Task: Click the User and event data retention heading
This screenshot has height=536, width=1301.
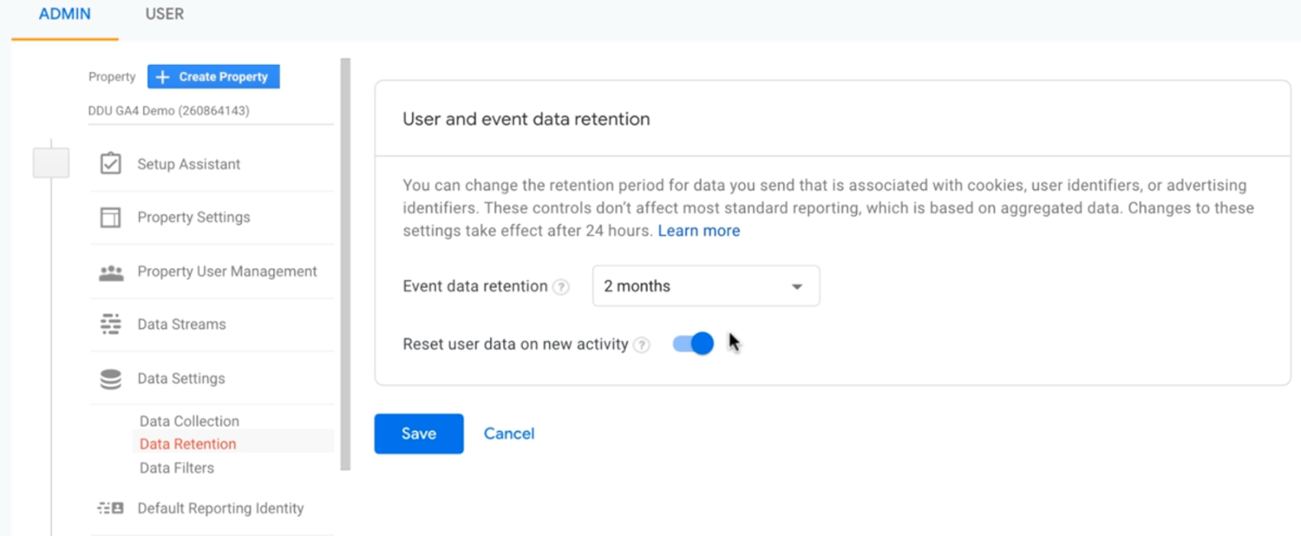Action: pyautogui.click(x=526, y=119)
